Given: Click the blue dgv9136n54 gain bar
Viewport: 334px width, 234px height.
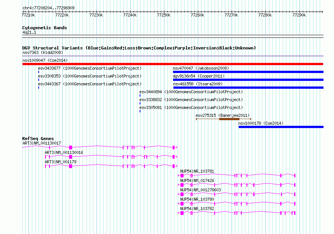Looking at the screenshot, I should point(248,80).
